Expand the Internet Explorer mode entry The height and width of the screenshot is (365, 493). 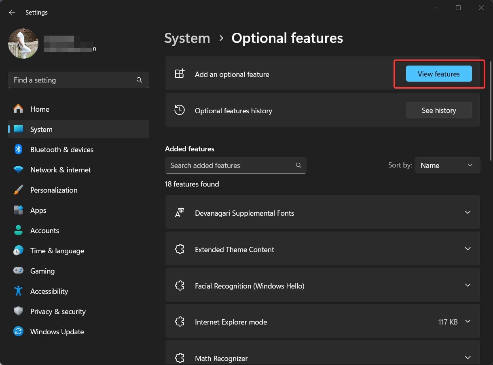click(x=468, y=322)
